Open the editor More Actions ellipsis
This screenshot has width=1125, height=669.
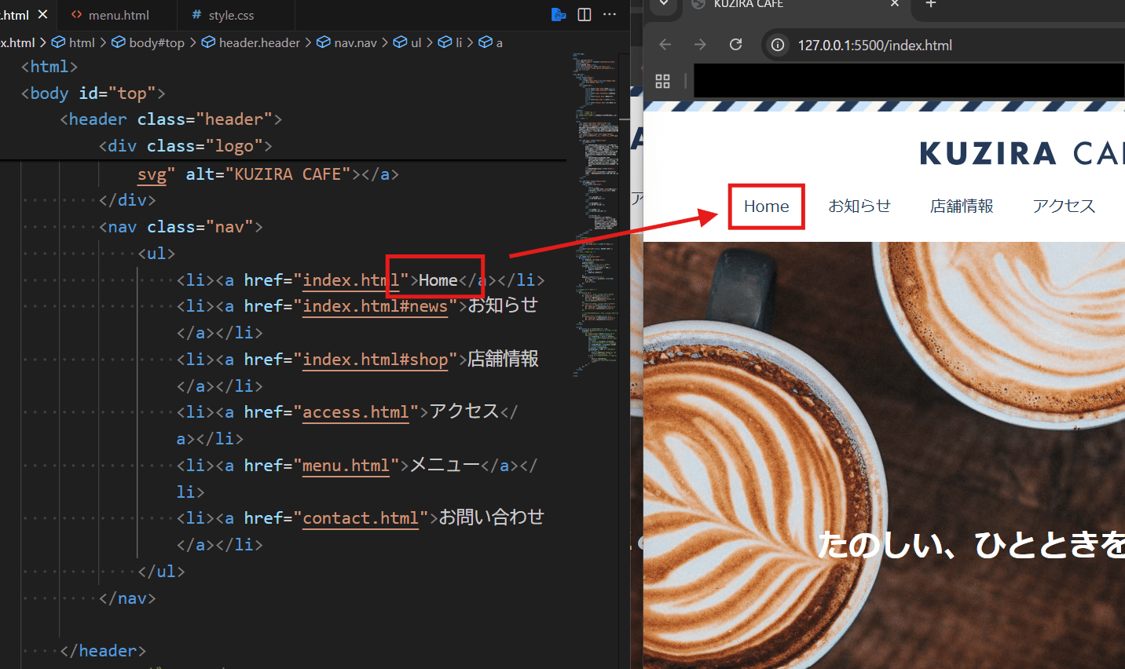610,15
